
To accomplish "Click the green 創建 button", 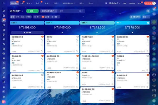I will point(31,11).
